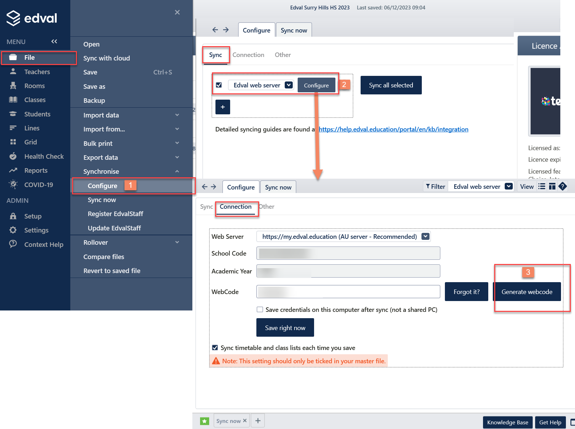
Task: Click the Sync all selected button
Action: point(391,85)
